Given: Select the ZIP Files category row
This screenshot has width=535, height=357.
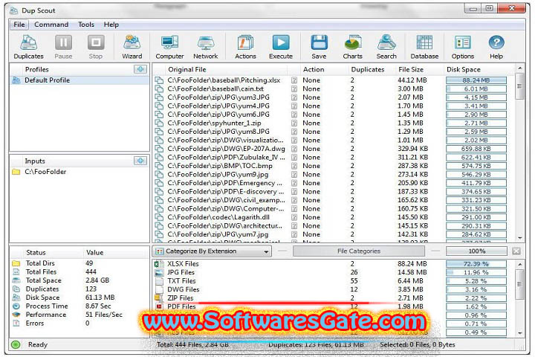Looking at the screenshot, I should (331, 298).
